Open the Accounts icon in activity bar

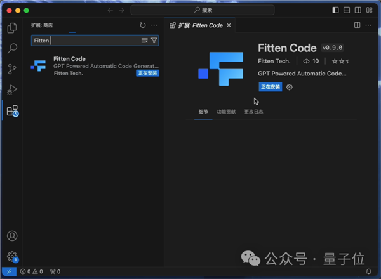click(x=12, y=236)
